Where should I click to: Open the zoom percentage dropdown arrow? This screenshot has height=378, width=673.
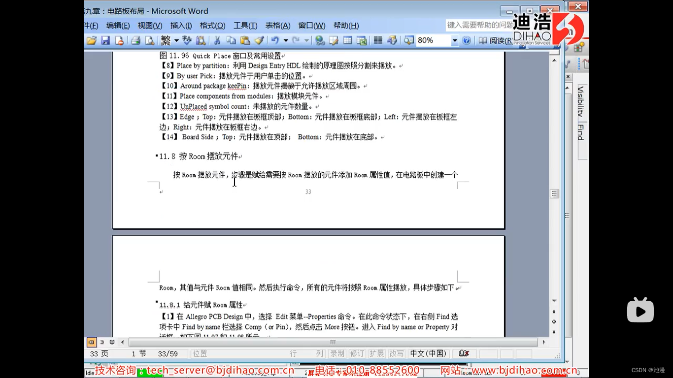(455, 40)
